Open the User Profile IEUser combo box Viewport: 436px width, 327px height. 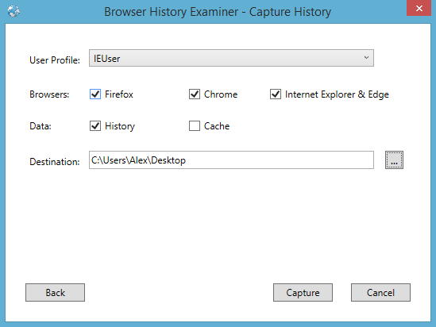tap(231, 58)
